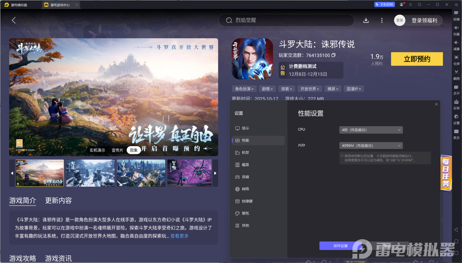The height and width of the screenshot is (263, 462).
Task: Switch media view to 宣传片
Action: pyautogui.click(x=117, y=150)
